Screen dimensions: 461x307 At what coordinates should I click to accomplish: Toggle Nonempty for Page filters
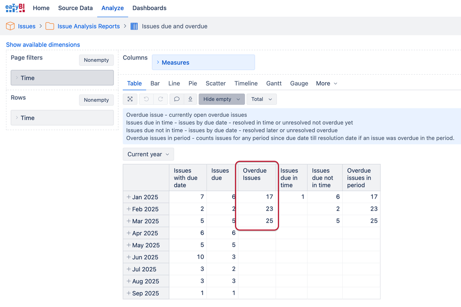tap(96, 60)
